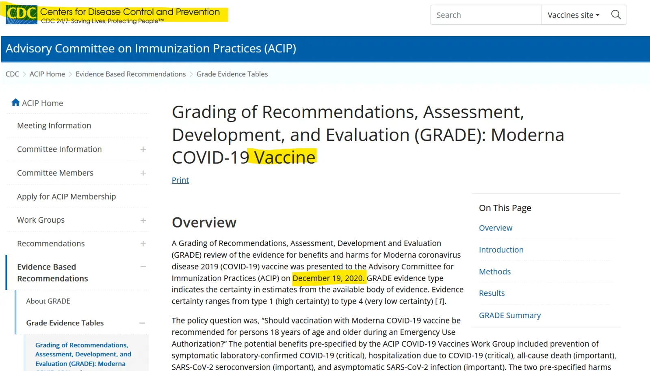Click the CDC breadcrumb link
The height and width of the screenshot is (371, 650).
12,74
